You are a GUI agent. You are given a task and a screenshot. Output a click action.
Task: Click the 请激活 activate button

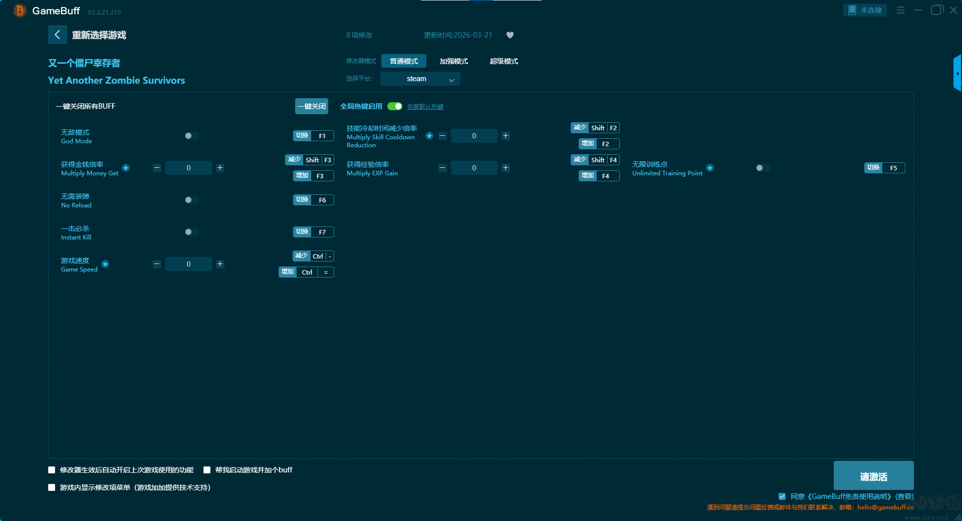pyautogui.click(x=873, y=476)
